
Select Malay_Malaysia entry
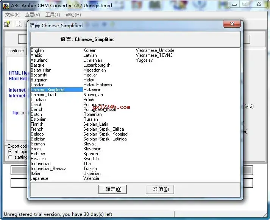[x=98, y=85]
